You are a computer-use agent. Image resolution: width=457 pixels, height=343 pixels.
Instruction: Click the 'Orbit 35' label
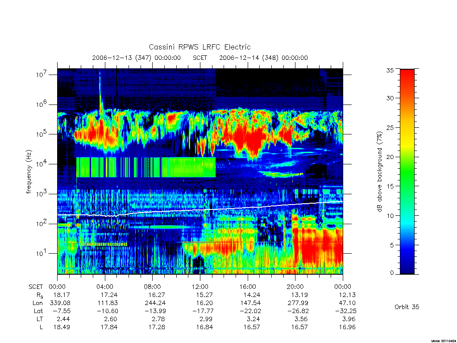point(407,307)
